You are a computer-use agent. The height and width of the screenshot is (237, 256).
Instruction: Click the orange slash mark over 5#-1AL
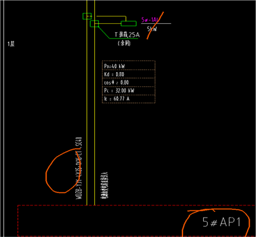[155, 26]
